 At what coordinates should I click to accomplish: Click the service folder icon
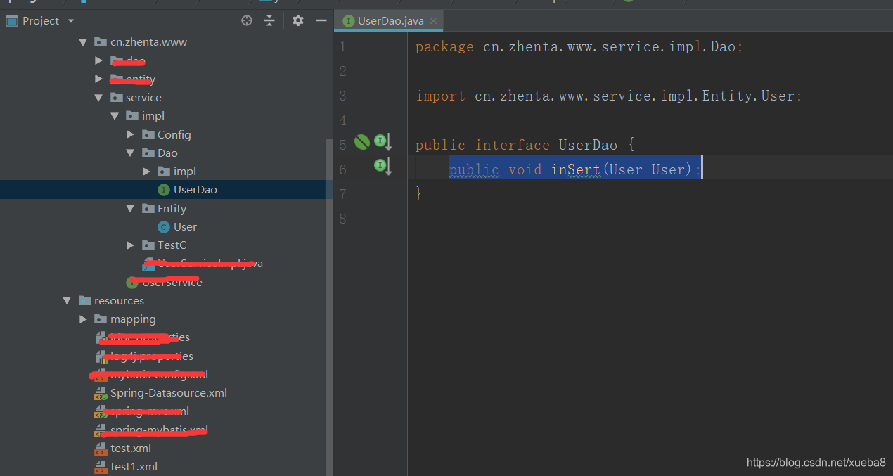[x=116, y=98]
